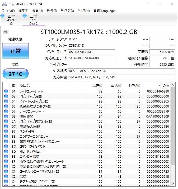Minimize the CrystalDiskInfo window
The width and height of the screenshot is (178, 189).
pos(148,4)
